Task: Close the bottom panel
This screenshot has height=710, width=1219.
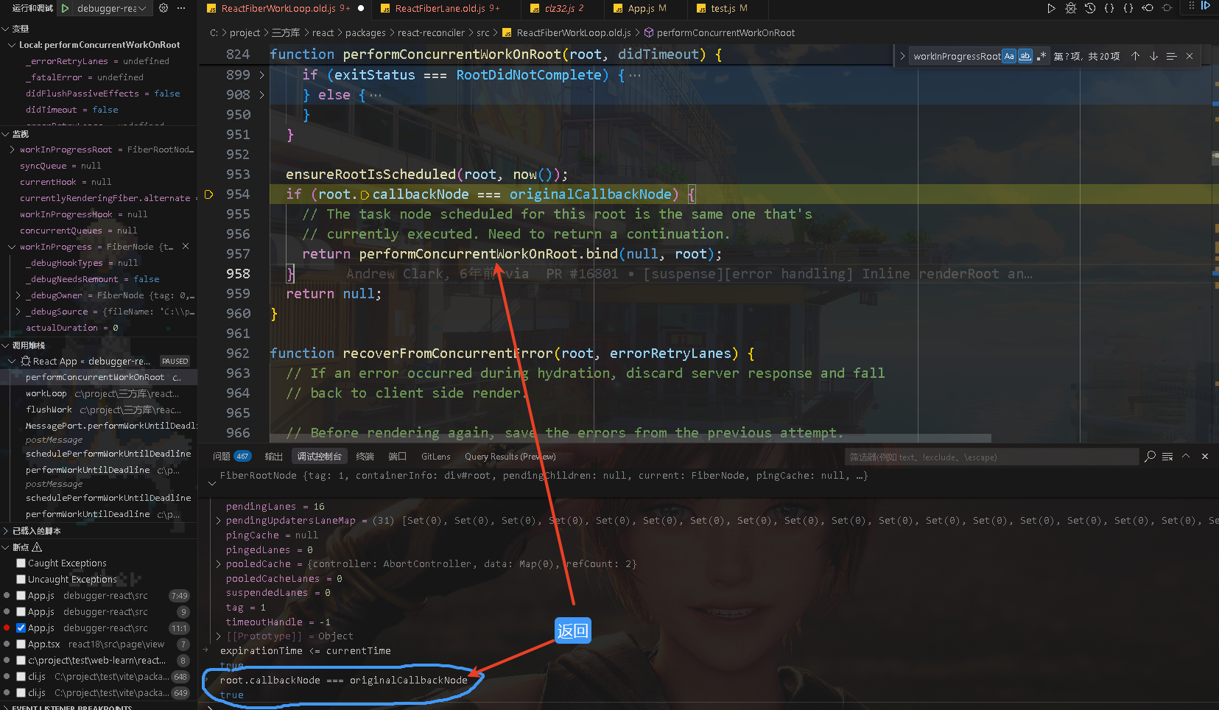Action: [1205, 457]
